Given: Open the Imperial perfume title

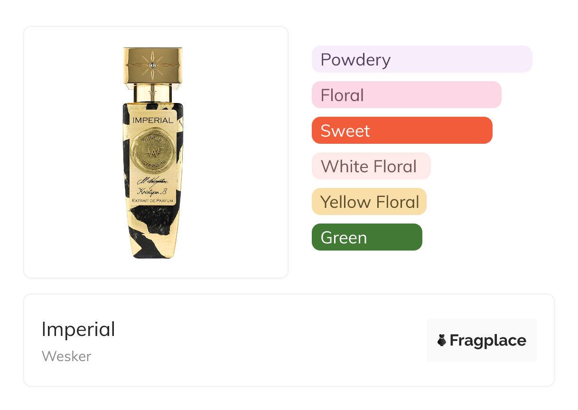Looking at the screenshot, I should tap(78, 329).
